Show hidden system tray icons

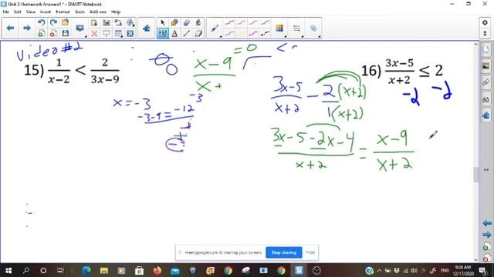point(379,270)
